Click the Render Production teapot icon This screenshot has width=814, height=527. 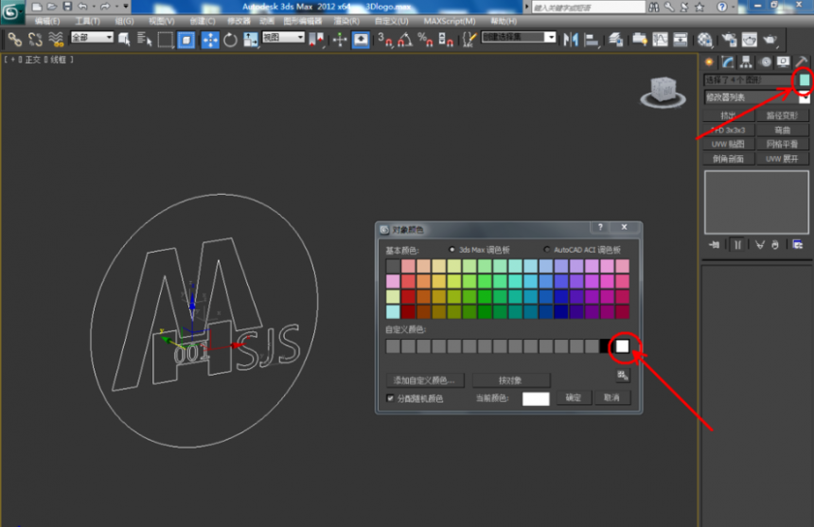point(770,40)
